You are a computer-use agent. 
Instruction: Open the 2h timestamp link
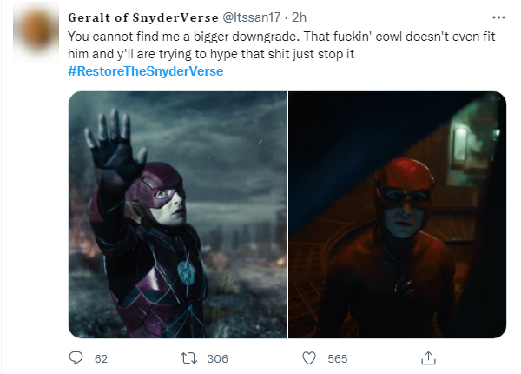point(299,17)
